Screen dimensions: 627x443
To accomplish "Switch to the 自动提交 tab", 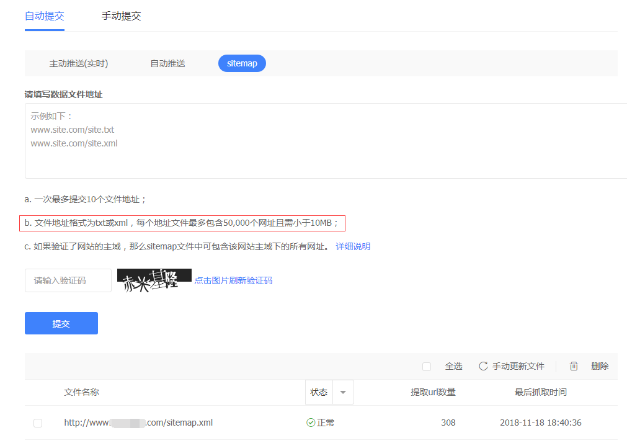I will pos(45,16).
